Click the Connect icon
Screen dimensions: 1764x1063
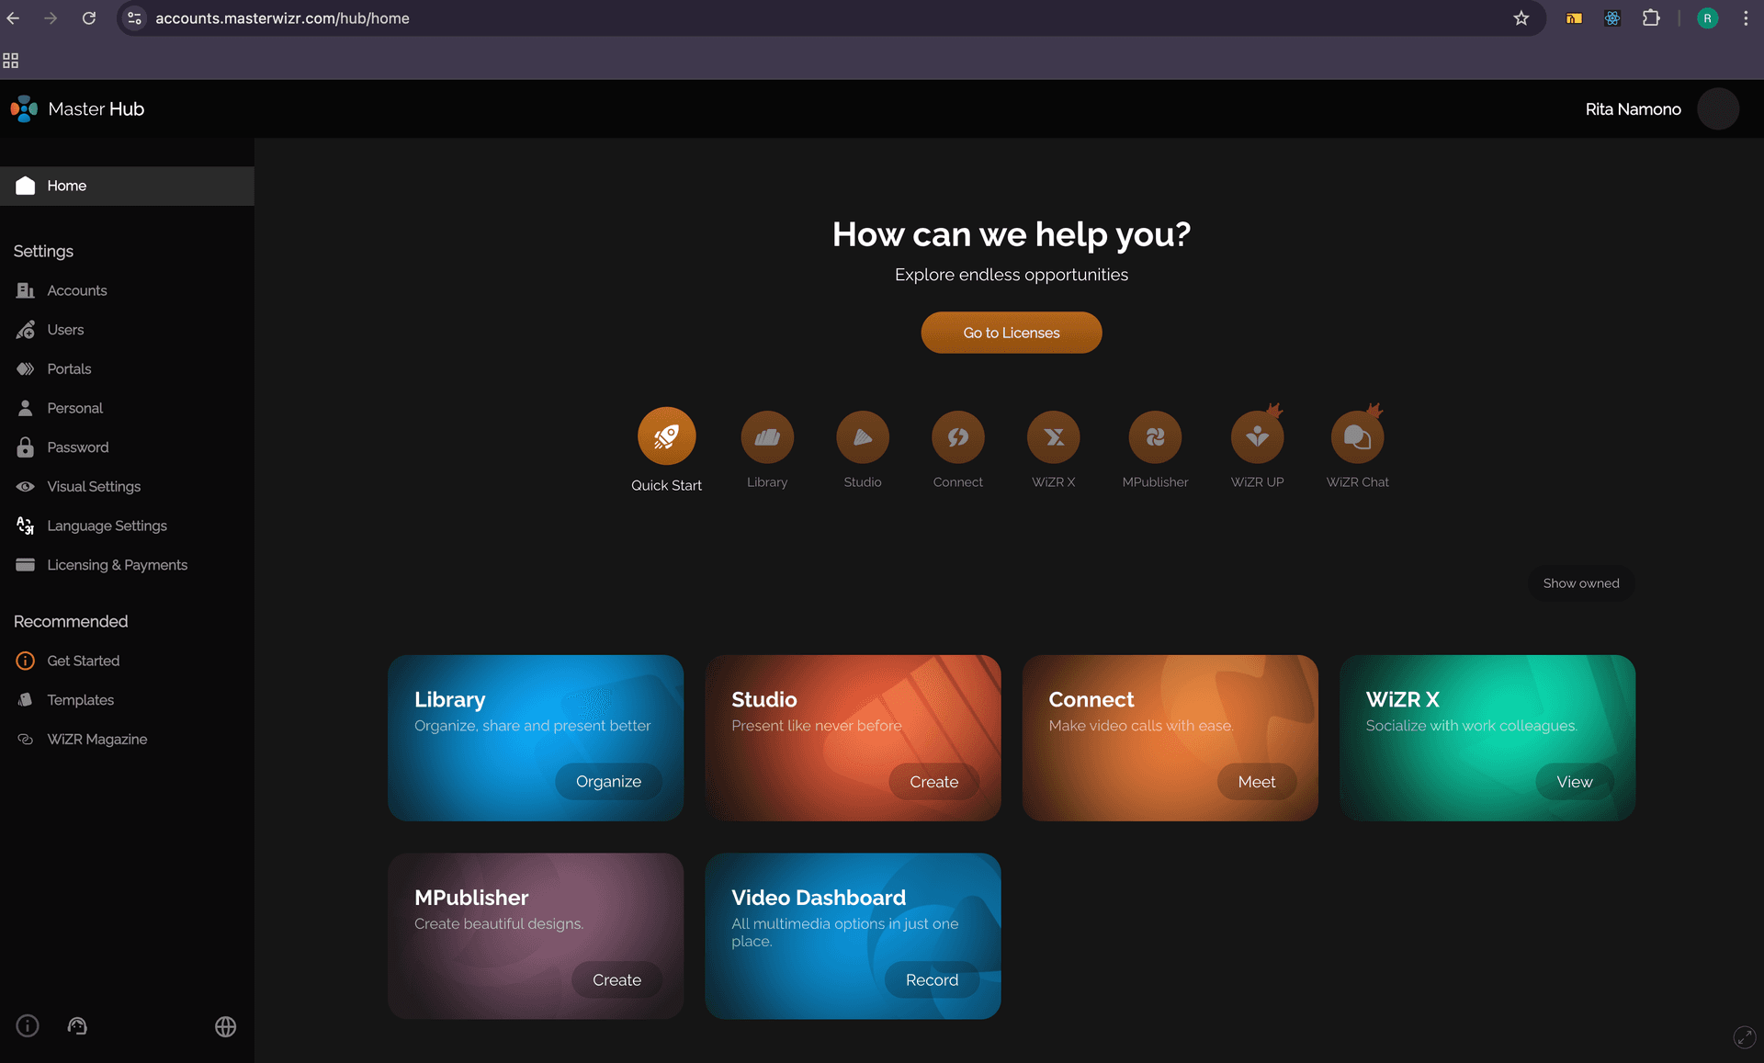959,435
